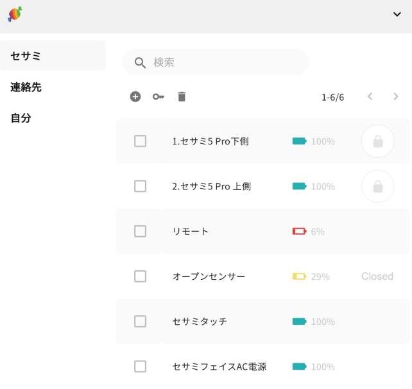Viewport: 412px width, 389px height.
Task: Click the colorful candy app logo
Action: pos(15,13)
